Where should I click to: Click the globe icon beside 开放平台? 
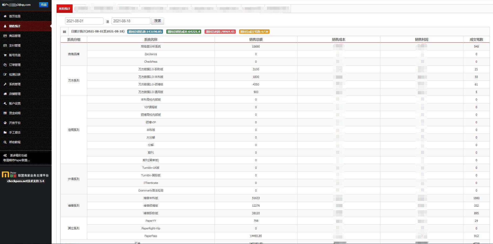pyautogui.click(x=5, y=123)
